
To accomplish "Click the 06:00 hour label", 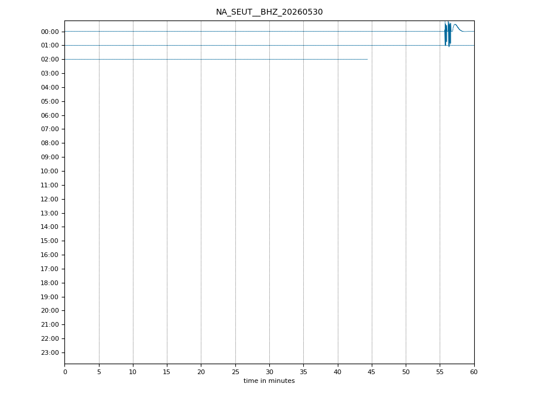I will pos(50,115).
